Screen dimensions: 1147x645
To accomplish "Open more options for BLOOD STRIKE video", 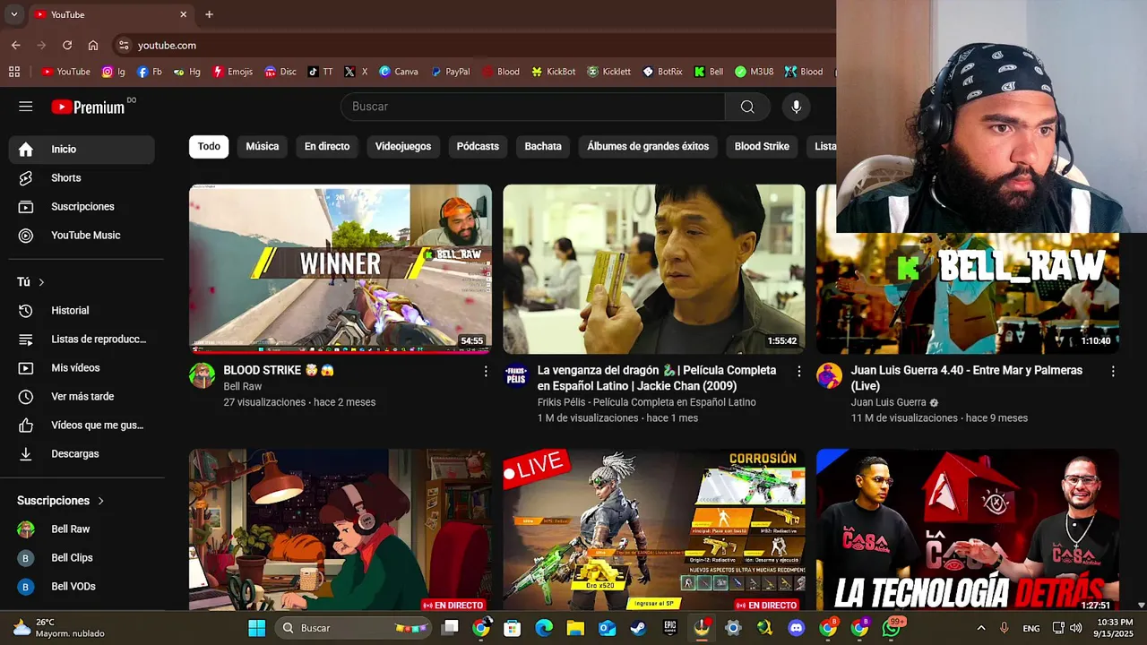I will coord(486,371).
